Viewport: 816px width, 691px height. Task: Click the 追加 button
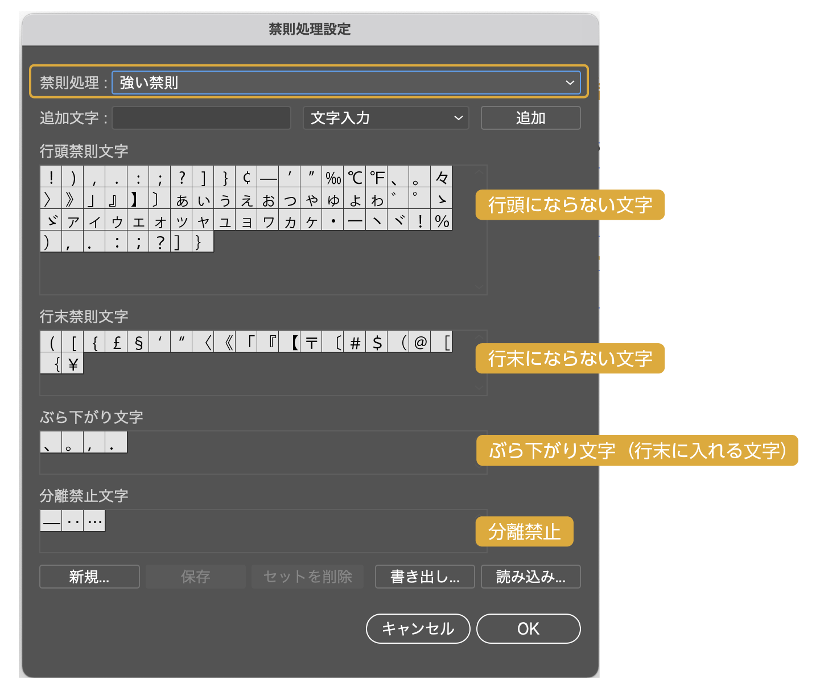coord(530,118)
